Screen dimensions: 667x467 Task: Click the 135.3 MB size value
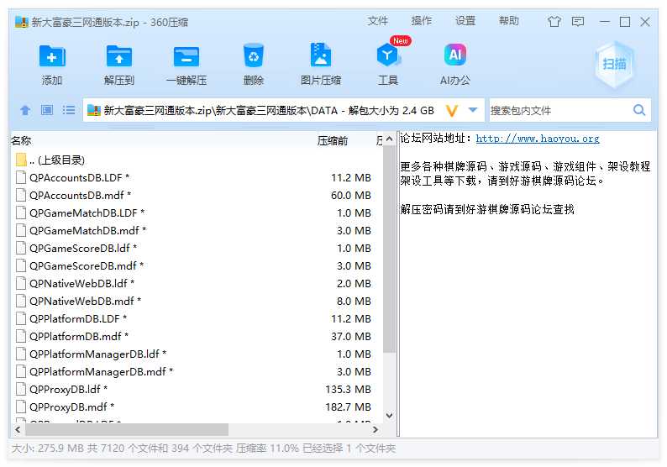(x=348, y=389)
